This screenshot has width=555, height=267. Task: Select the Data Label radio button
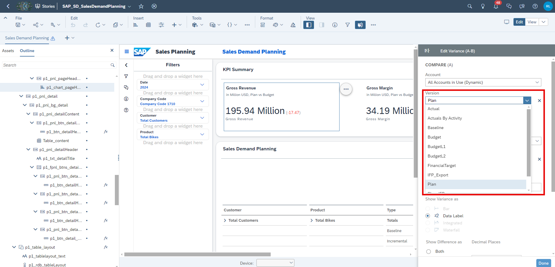coord(428,216)
